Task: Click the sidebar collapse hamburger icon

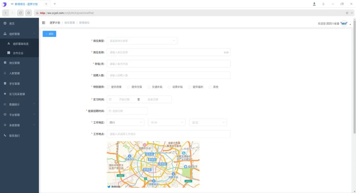Action: [44, 23]
